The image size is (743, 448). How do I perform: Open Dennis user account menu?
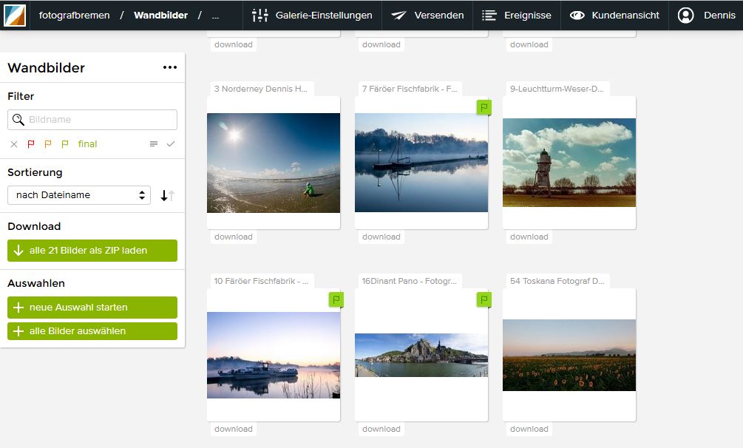coord(706,16)
